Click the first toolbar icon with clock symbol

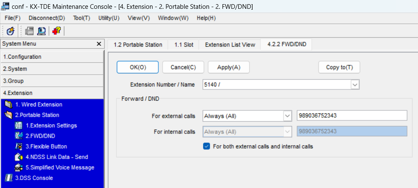click(10, 31)
